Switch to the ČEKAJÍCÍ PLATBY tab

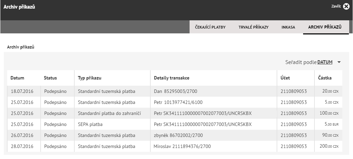click(x=210, y=27)
